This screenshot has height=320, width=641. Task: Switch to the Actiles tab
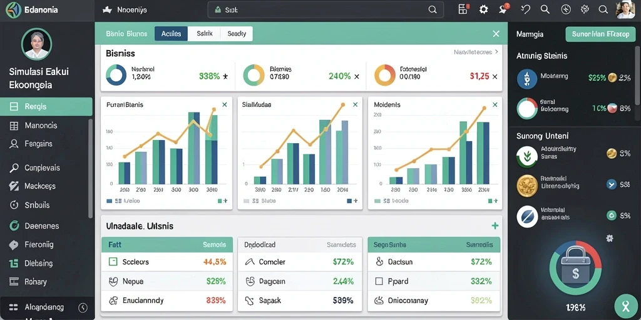coord(171,34)
